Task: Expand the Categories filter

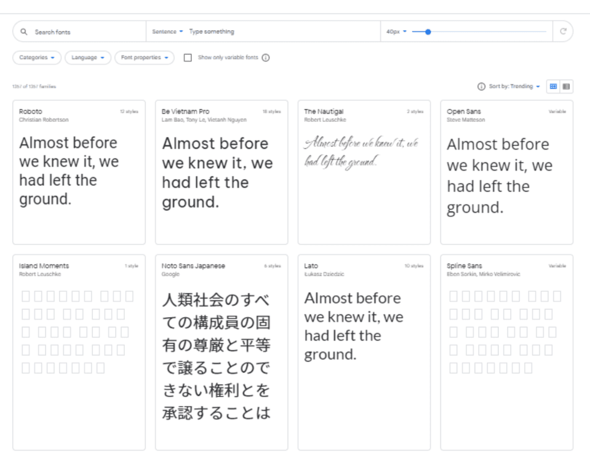Action: 35,58
